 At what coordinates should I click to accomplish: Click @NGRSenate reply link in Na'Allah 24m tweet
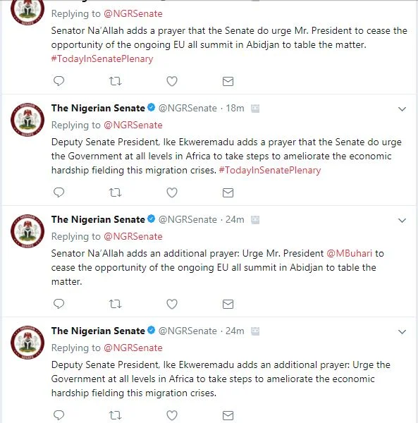(133, 237)
